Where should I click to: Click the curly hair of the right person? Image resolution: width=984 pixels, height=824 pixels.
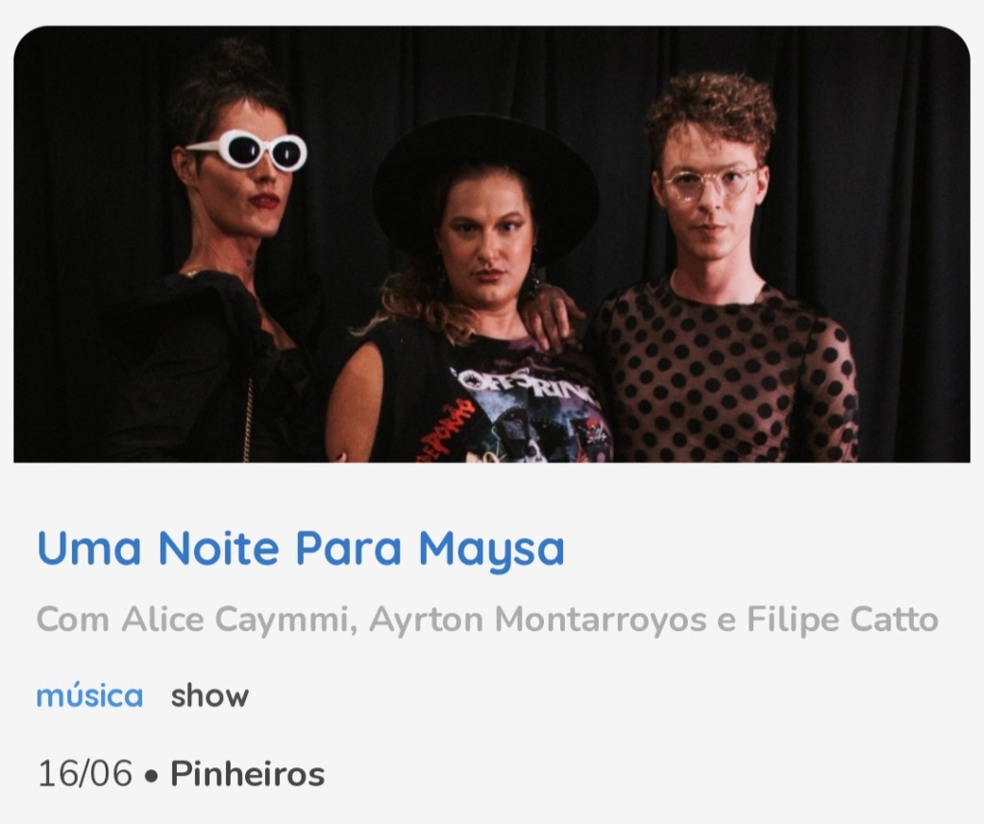[712, 111]
